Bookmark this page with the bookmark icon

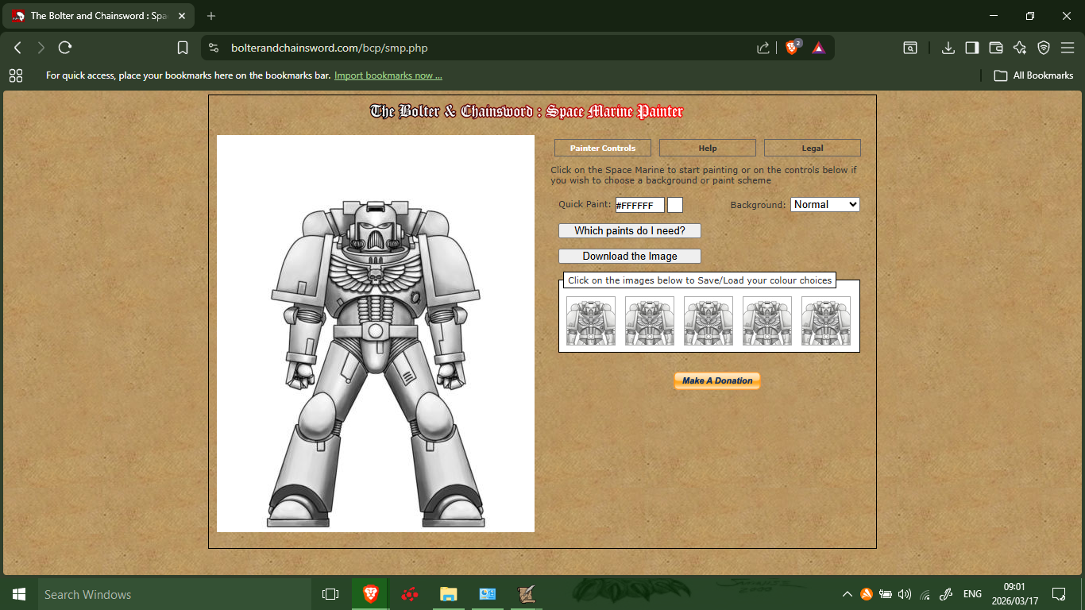click(183, 48)
